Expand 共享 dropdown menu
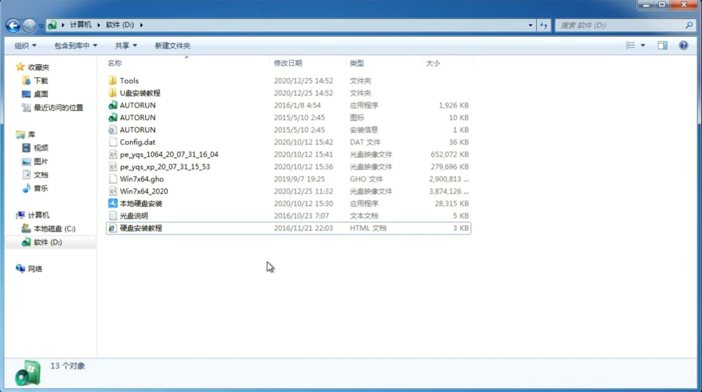The height and width of the screenshot is (392, 702). click(125, 45)
